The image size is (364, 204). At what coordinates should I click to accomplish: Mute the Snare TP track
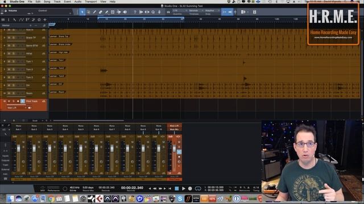coord(9,37)
